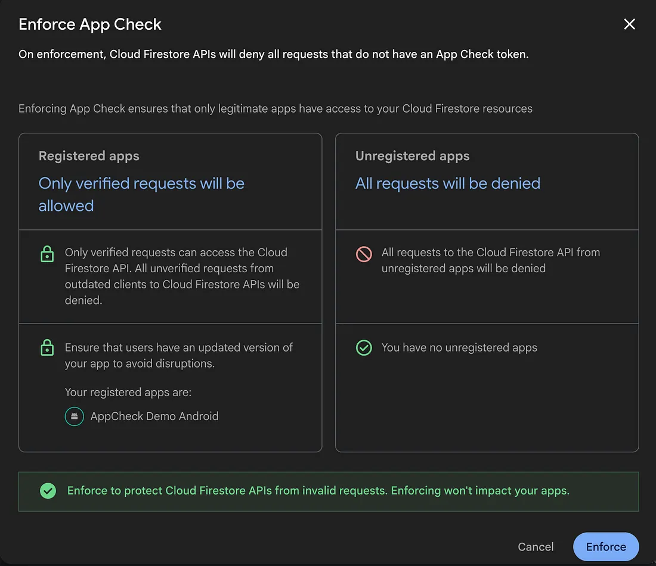This screenshot has width=656, height=566.
Task: Select the AppCheck Demo Android app name
Action: [x=154, y=416]
